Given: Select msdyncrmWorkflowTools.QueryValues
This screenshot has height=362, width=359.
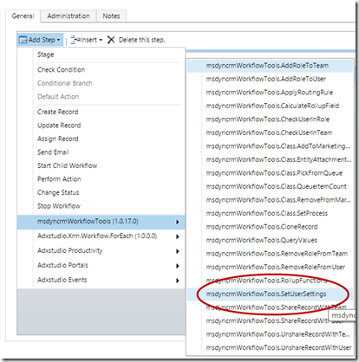Looking at the screenshot, I should 262,241.
